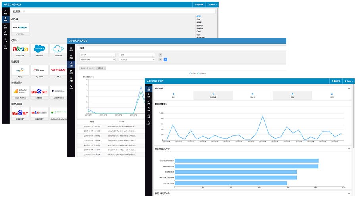Image resolution: width=357 pixels, height=198 pixels.
Task: Collapse the My Crowds TOP5 panel
Action: click(x=349, y=194)
